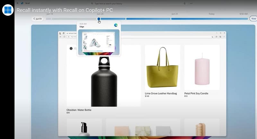Open 'Obsidian Water Bottle' product name
257x139 pixels.
pyautogui.click(x=79, y=110)
